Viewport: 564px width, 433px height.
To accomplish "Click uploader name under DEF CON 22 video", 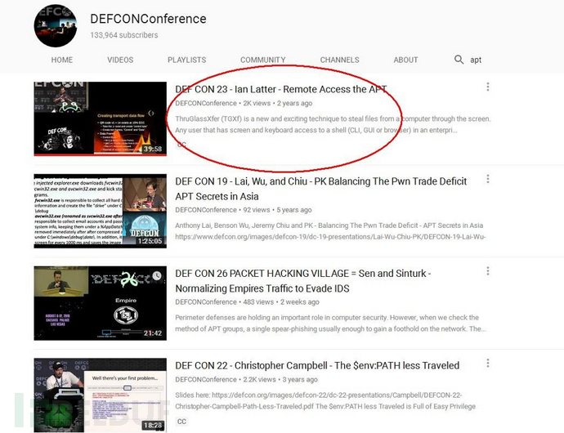I will [x=206, y=379].
